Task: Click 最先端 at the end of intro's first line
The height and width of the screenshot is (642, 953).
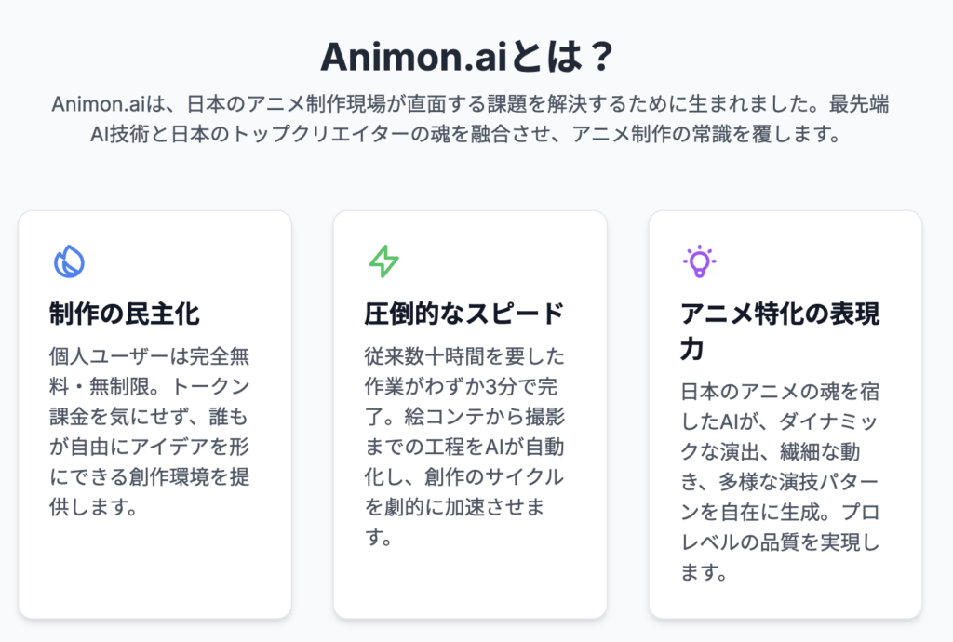Action: (858, 104)
